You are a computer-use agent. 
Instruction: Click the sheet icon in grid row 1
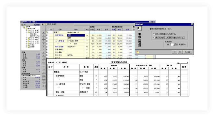coord(47,32)
